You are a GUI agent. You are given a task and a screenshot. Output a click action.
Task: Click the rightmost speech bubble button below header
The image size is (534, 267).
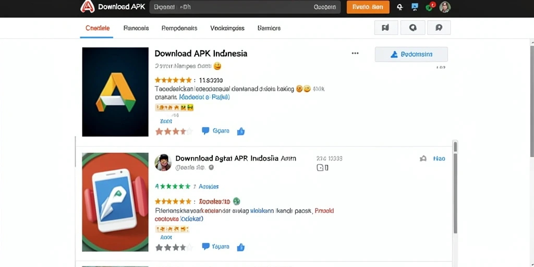point(439,28)
